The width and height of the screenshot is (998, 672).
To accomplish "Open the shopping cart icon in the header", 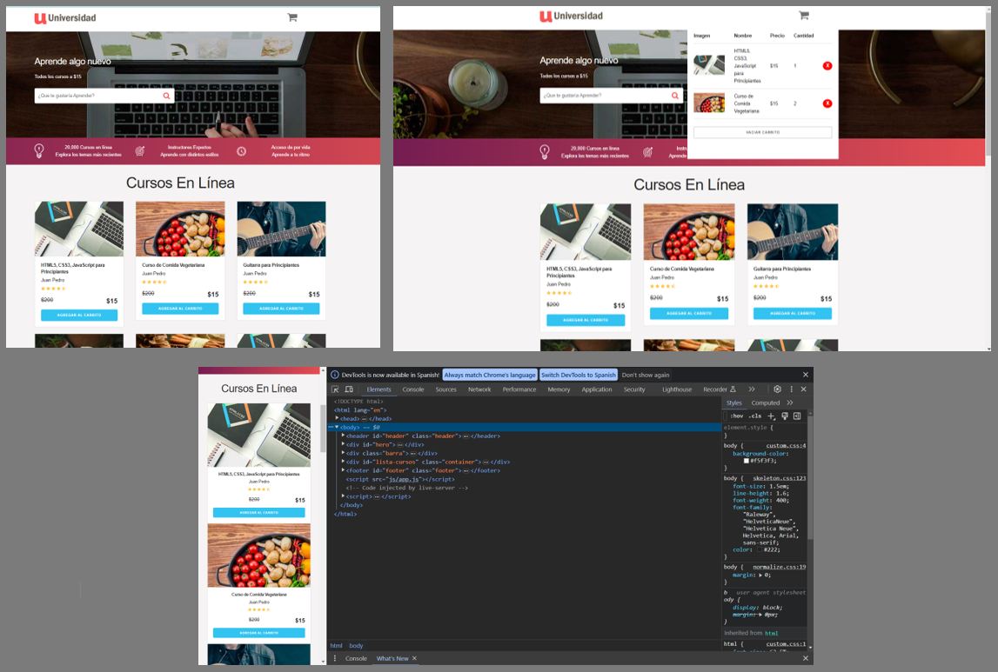I will click(804, 15).
